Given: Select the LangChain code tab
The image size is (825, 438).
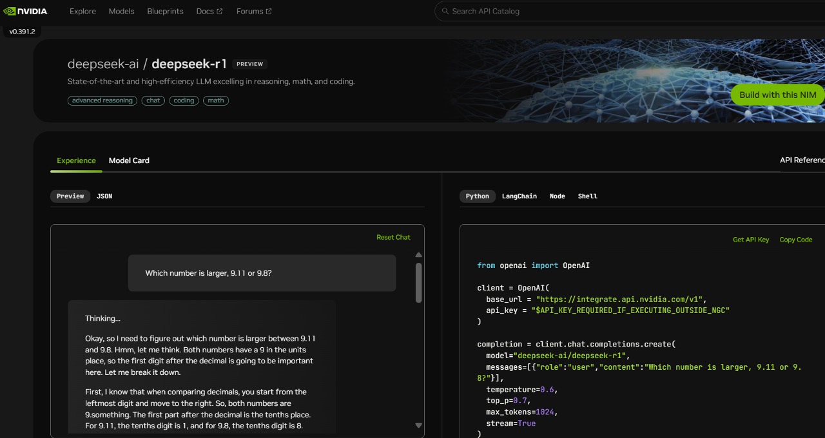Looking at the screenshot, I should click(x=519, y=196).
